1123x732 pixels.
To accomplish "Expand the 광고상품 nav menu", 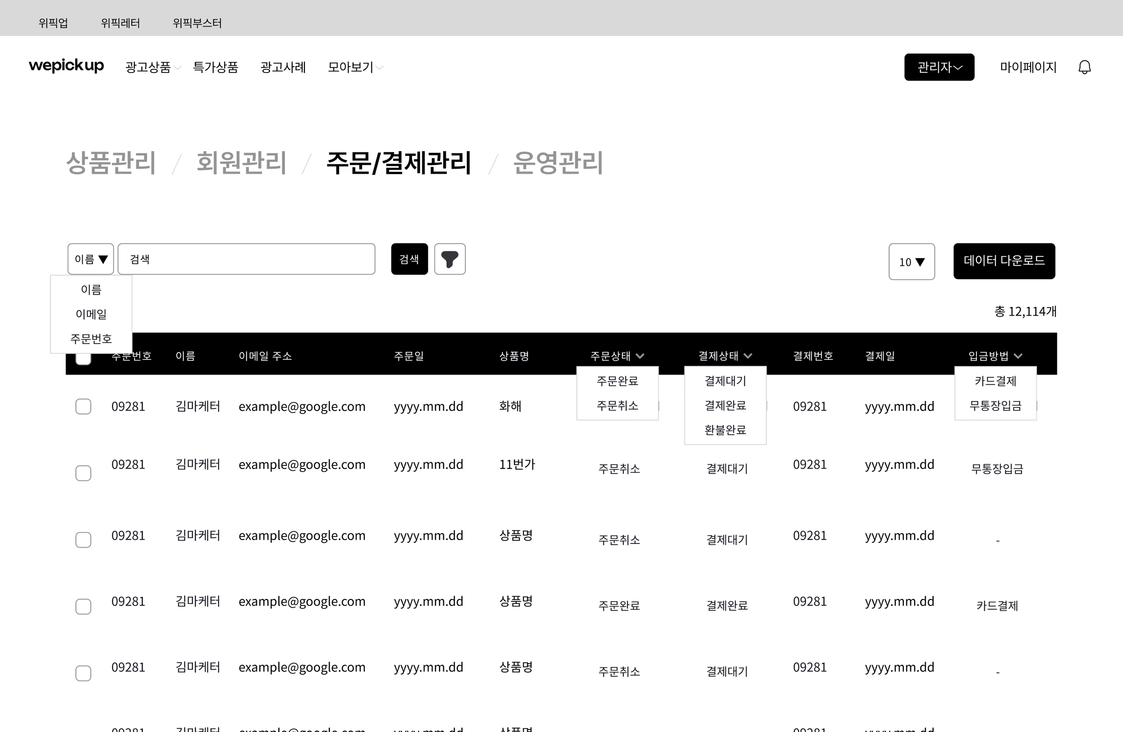I will 153,67.
